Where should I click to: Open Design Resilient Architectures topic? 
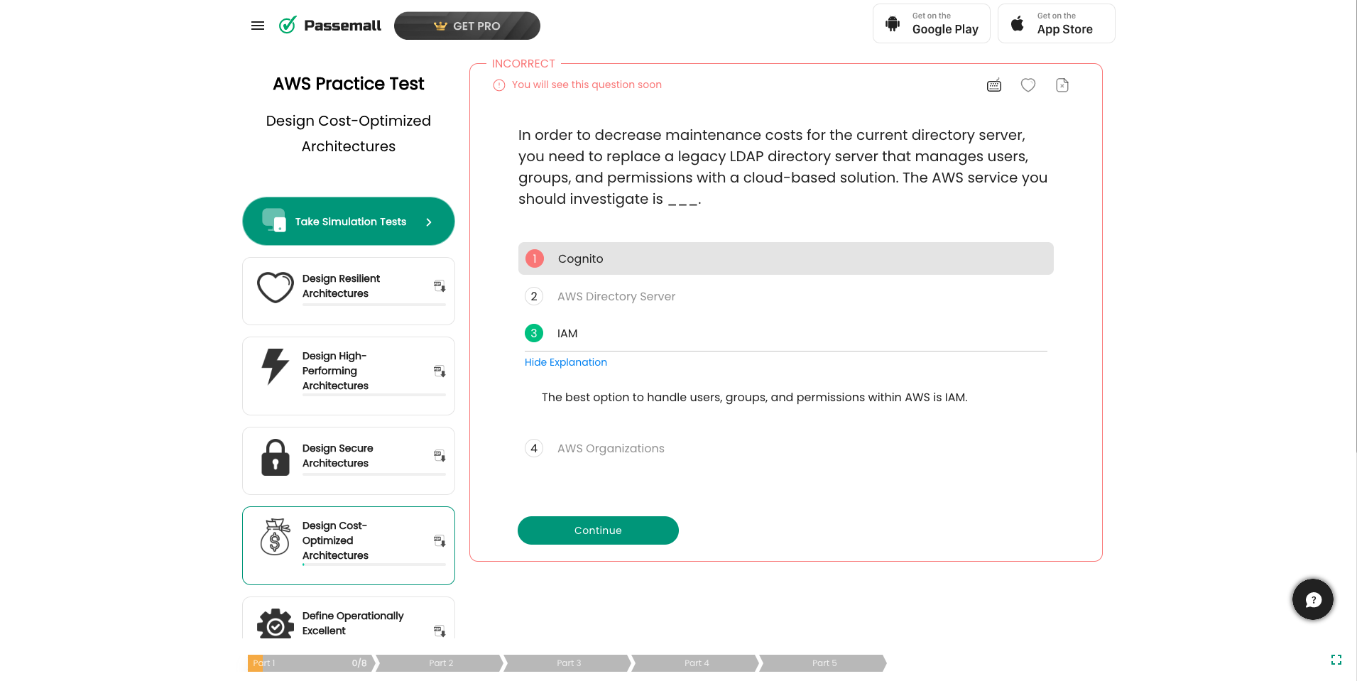coord(349,291)
